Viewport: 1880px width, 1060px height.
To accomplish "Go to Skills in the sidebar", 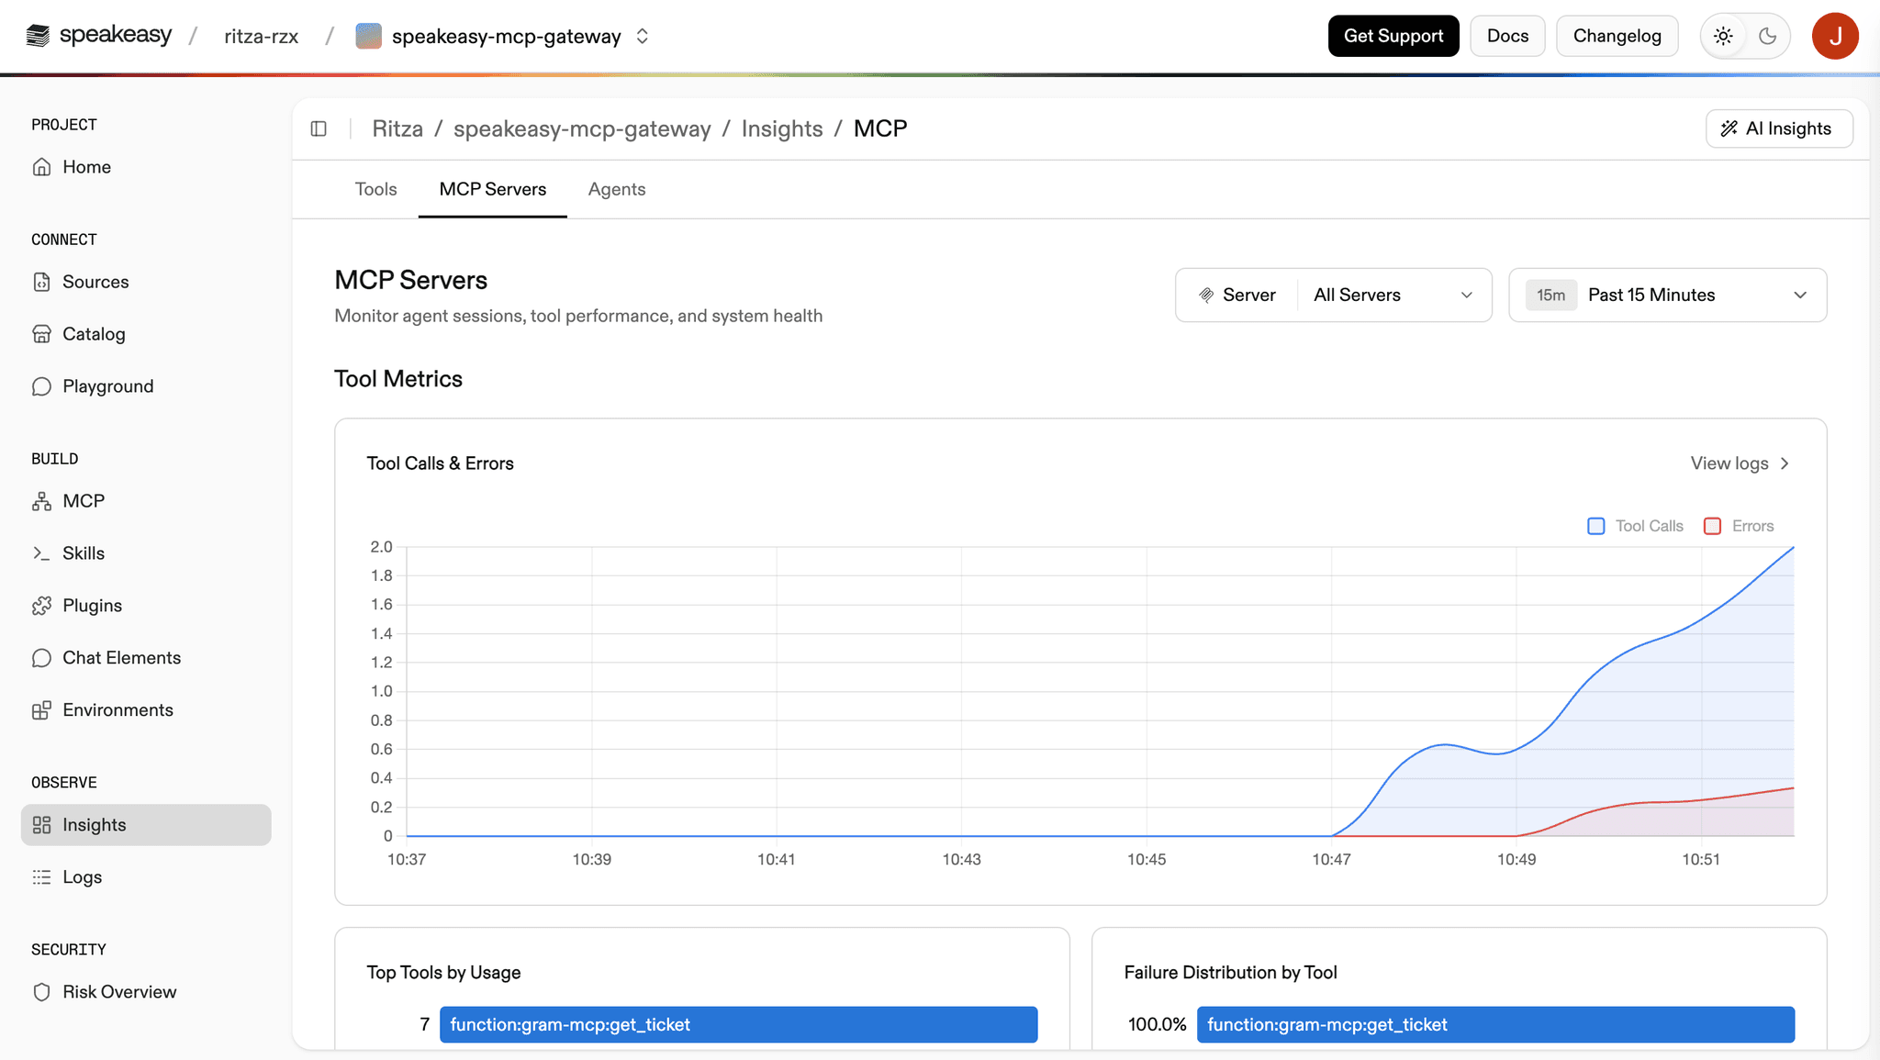I will click(146, 553).
